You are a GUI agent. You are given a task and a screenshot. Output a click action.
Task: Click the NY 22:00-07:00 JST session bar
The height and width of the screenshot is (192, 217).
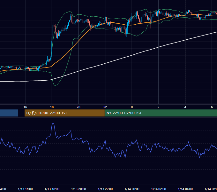(161, 113)
